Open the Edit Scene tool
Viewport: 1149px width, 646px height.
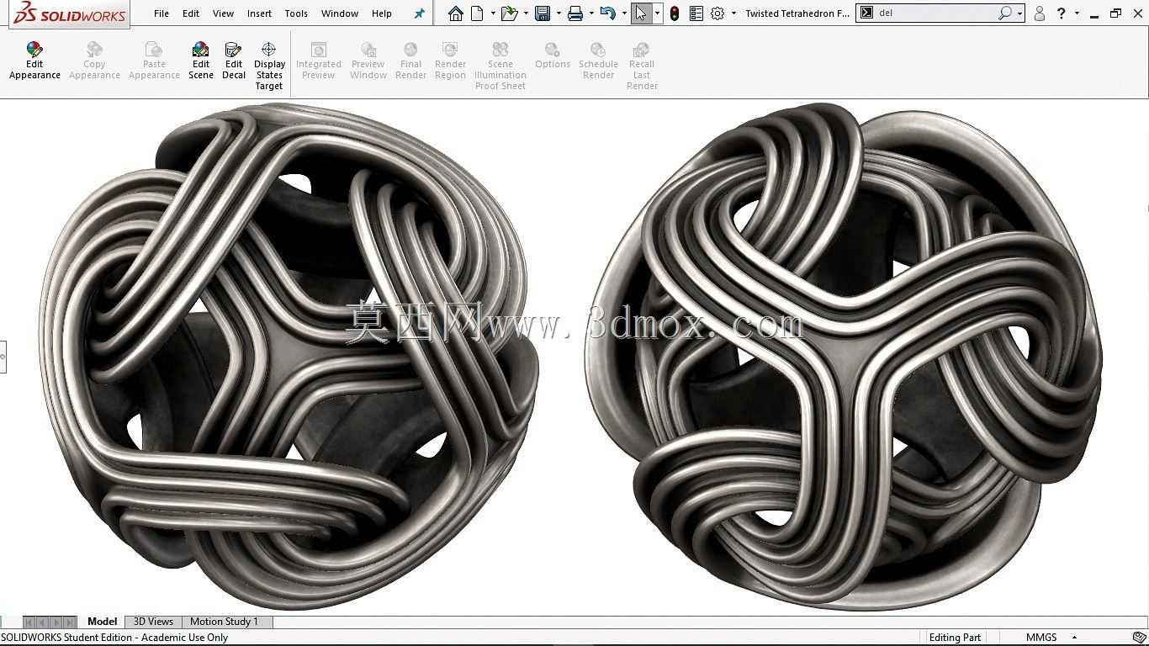[200, 61]
